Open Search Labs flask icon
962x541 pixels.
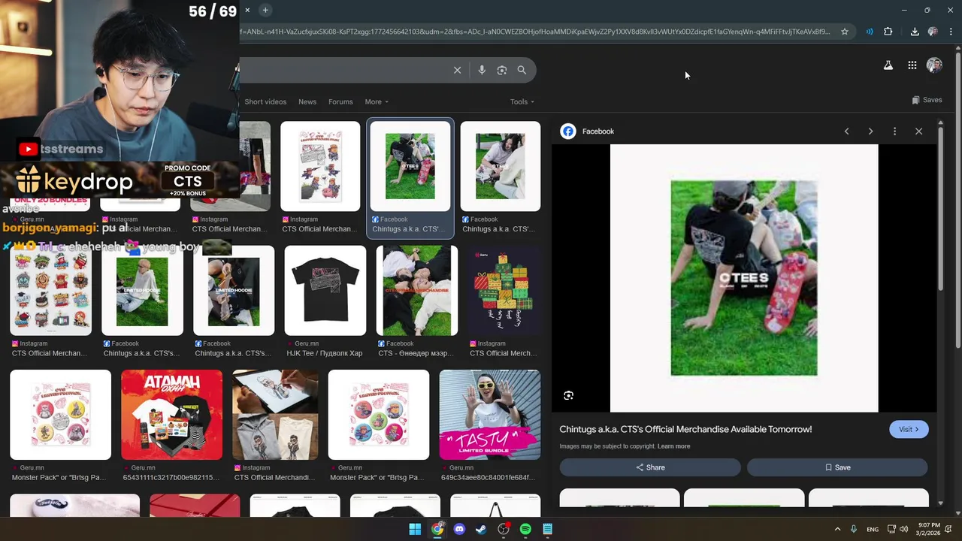[x=888, y=65]
